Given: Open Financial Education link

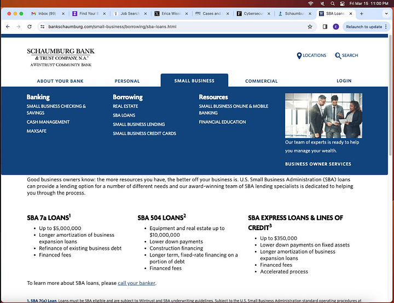Looking at the screenshot, I should click(x=222, y=122).
